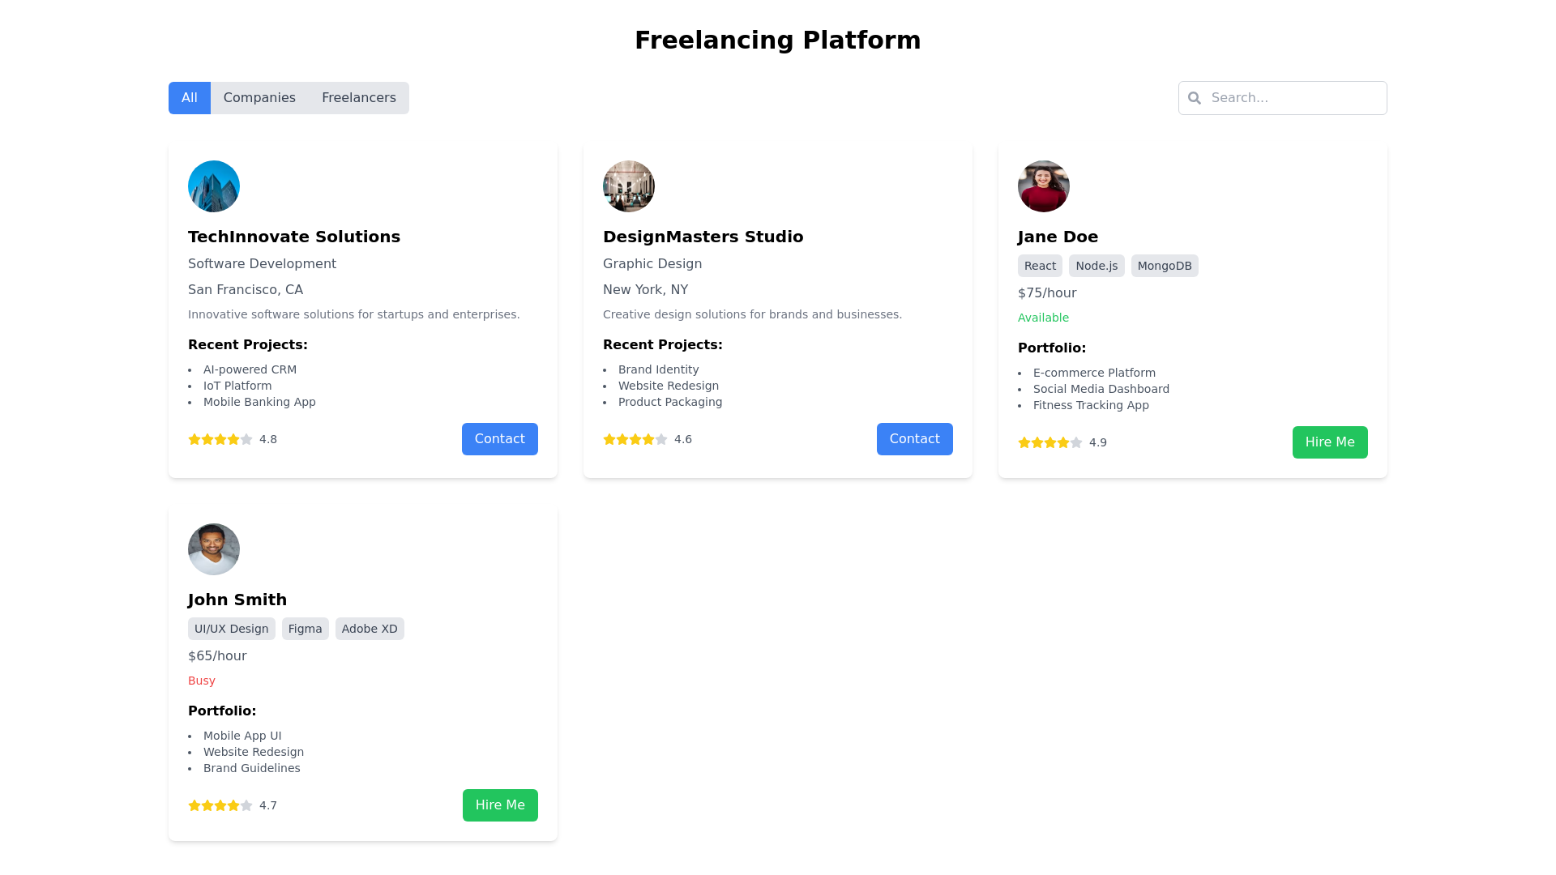This screenshot has width=1556, height=875.
Task: Click inside the Search field
Action: pyautogui.click(x=1289, y=97)
